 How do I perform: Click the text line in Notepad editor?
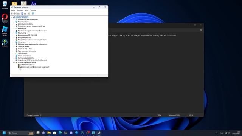click(142, 36)
